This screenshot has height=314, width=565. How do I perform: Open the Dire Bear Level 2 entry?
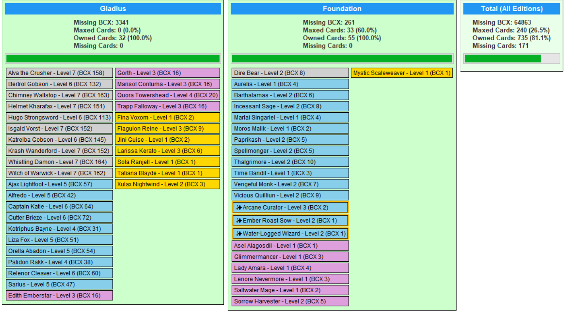pyautogui.click(x=290, y=73)
